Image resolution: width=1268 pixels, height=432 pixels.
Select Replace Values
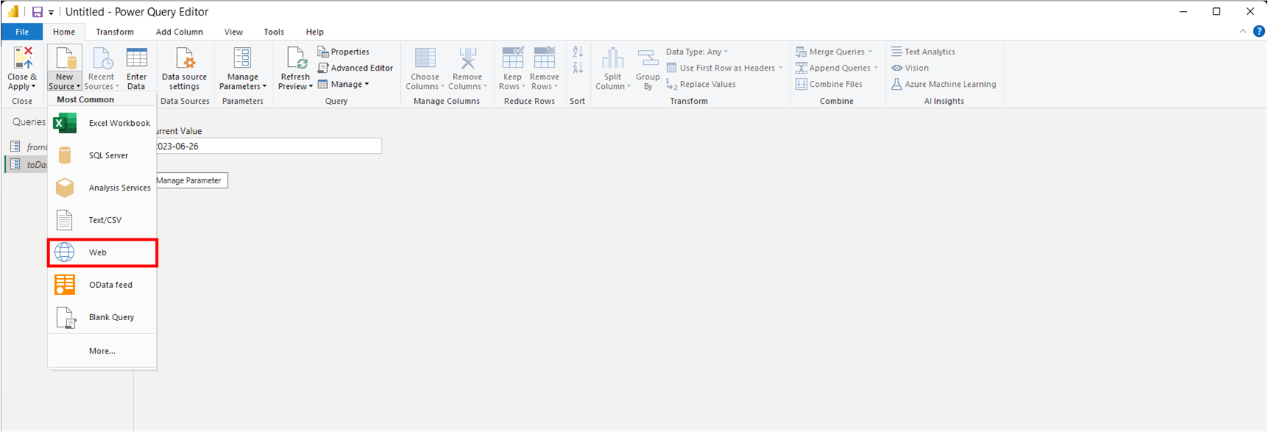701,84
